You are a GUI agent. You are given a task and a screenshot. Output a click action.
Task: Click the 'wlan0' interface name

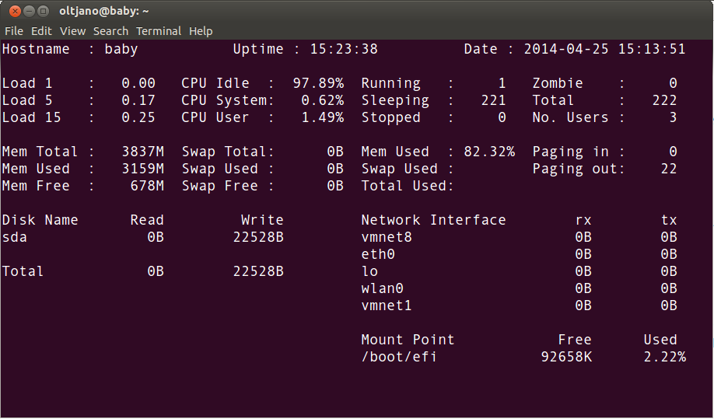point(383,288)
